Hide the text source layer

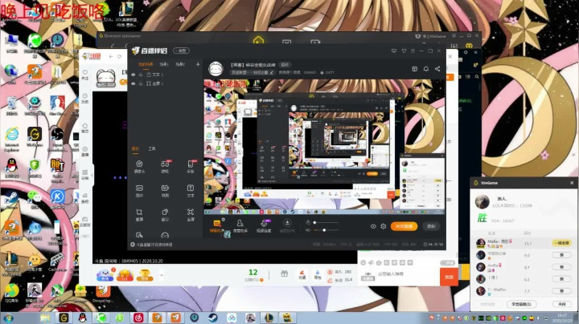coord(133,75)
